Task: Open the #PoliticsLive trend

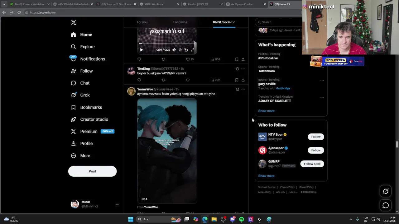Action: [268, 58]
